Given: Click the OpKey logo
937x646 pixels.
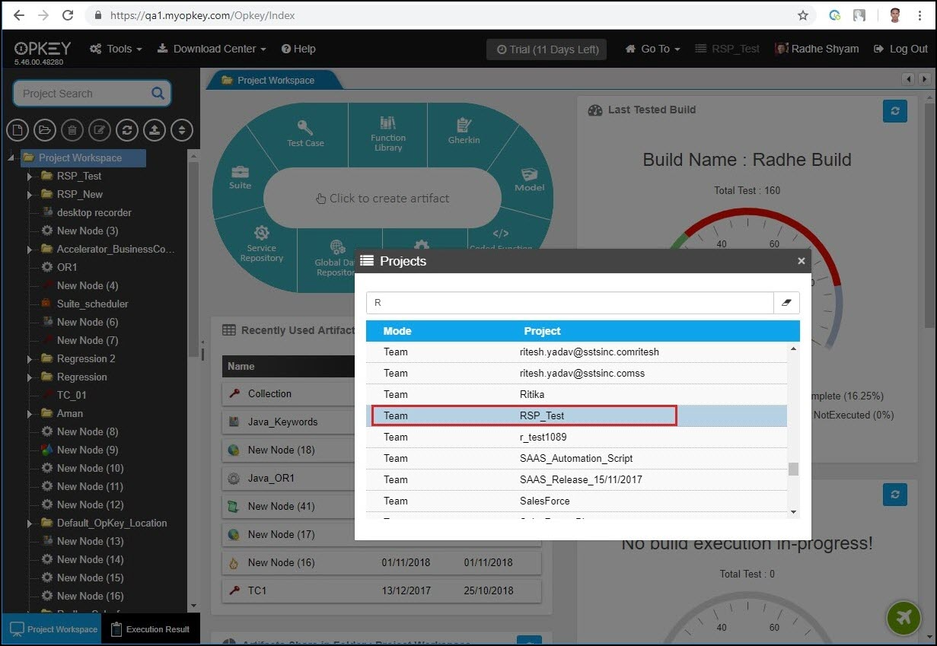Looking at the screenshot, I should 43,48.
